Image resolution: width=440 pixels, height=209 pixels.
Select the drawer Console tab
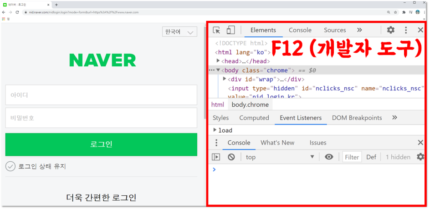239,143
